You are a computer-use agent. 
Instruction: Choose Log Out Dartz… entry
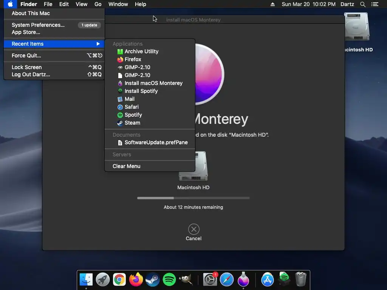pyautogui.click(x=54, y=74)
